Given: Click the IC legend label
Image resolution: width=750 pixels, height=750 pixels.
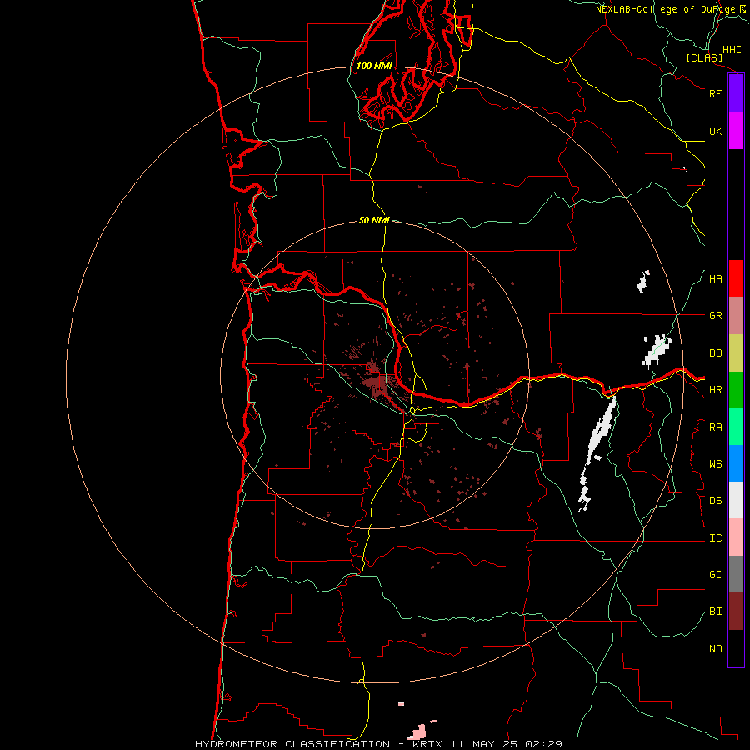Looking at the screenshot, I should point(715,538).
